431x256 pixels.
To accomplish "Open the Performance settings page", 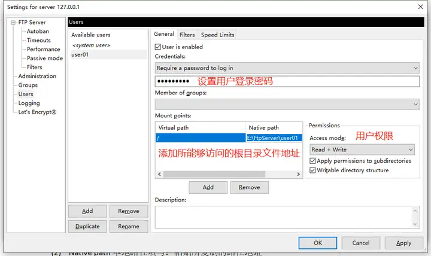I will point(44,49).
